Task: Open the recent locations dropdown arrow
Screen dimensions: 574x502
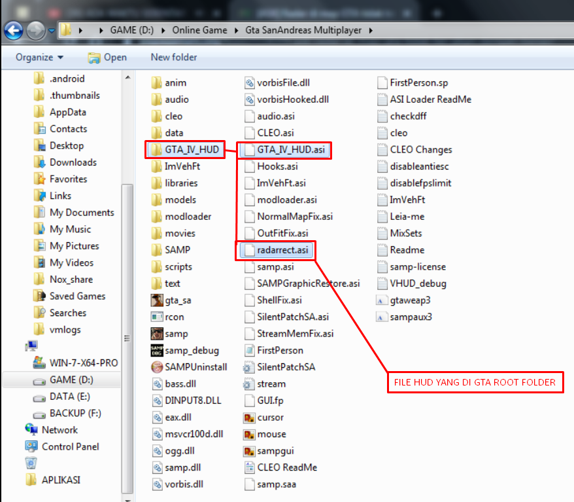Action: 52,31
